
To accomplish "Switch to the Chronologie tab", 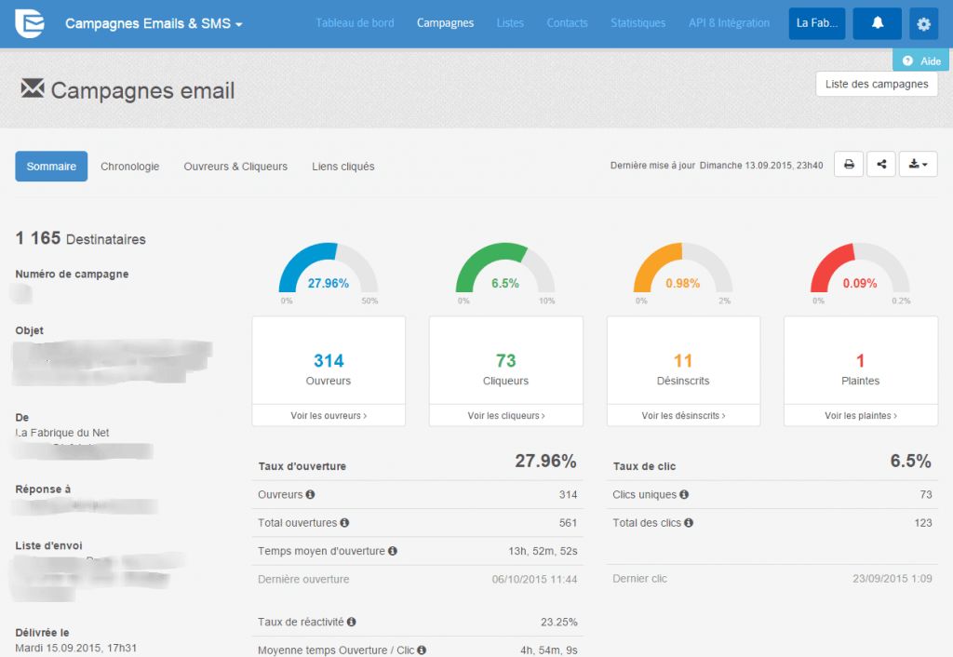I will click(129, 167).
